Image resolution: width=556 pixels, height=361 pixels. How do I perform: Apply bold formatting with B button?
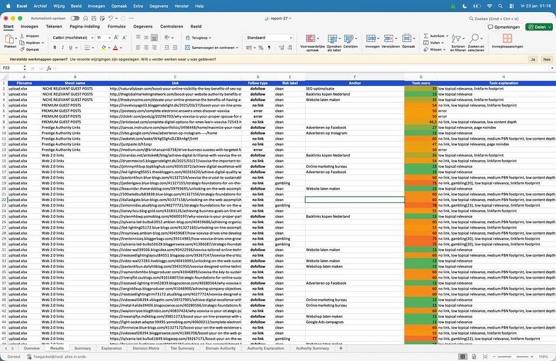(56, 48)
